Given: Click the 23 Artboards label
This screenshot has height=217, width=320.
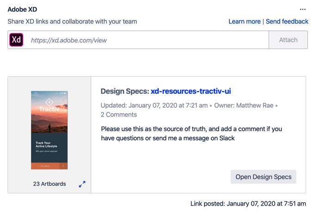Looking at the screenshot, I should (49, 184).
